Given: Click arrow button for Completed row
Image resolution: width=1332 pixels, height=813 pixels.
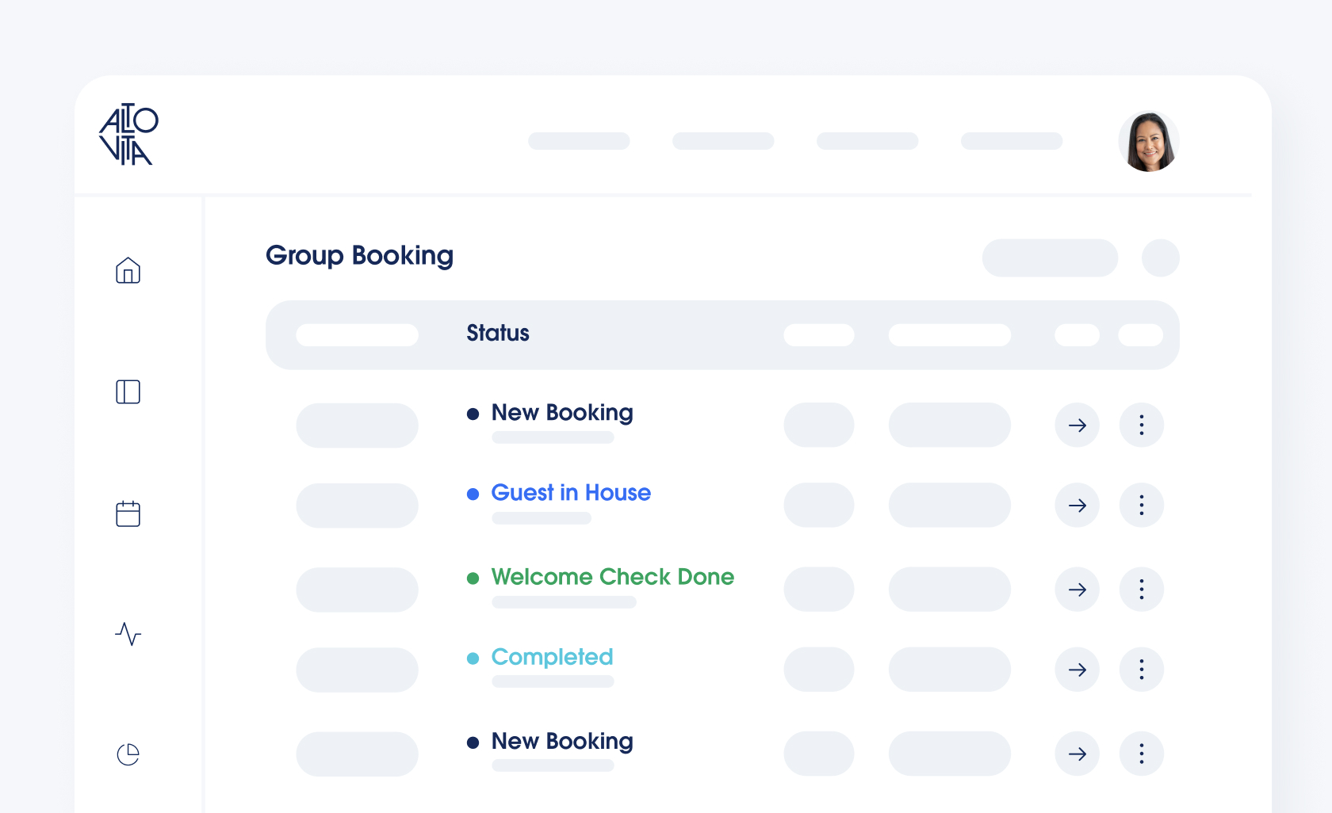Looking at the screenshot, I should [1077, 670].
